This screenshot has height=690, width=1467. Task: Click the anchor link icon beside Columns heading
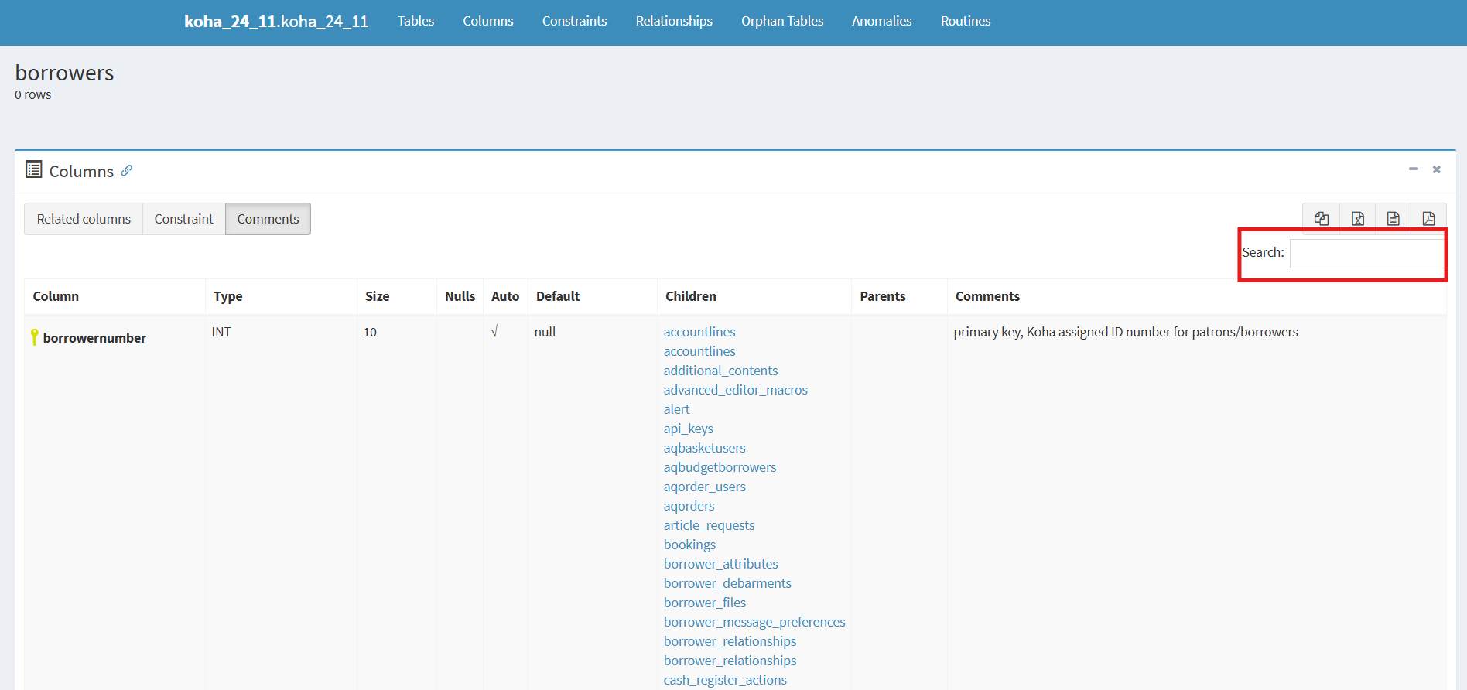click(127, 170)
